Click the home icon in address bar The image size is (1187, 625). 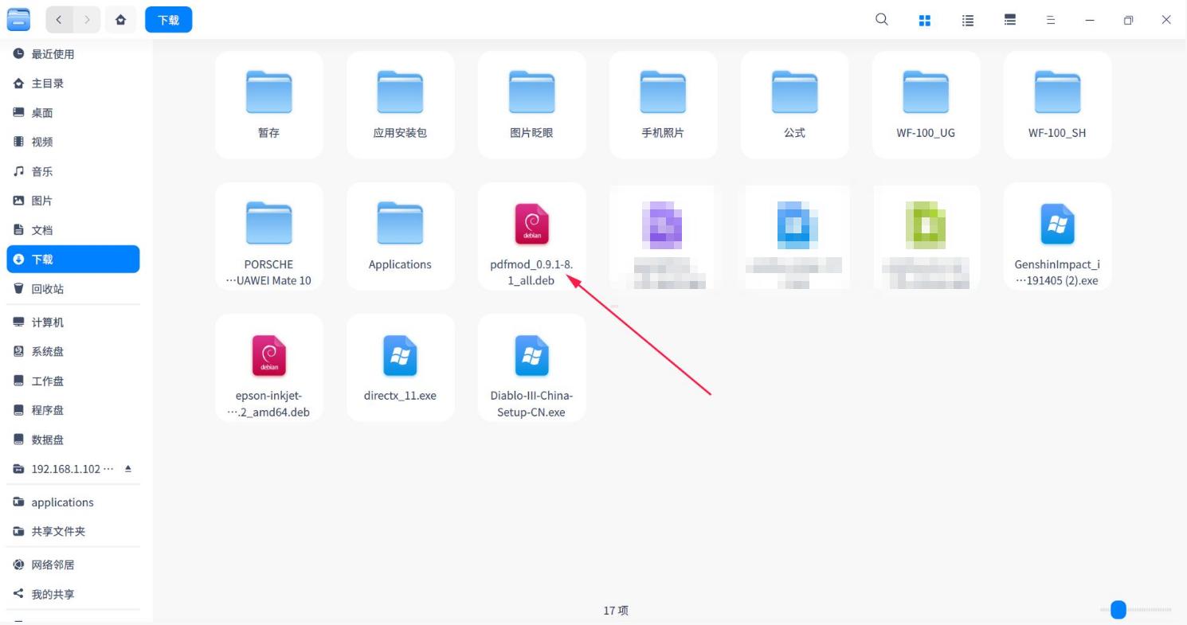(x=120, y=20)
